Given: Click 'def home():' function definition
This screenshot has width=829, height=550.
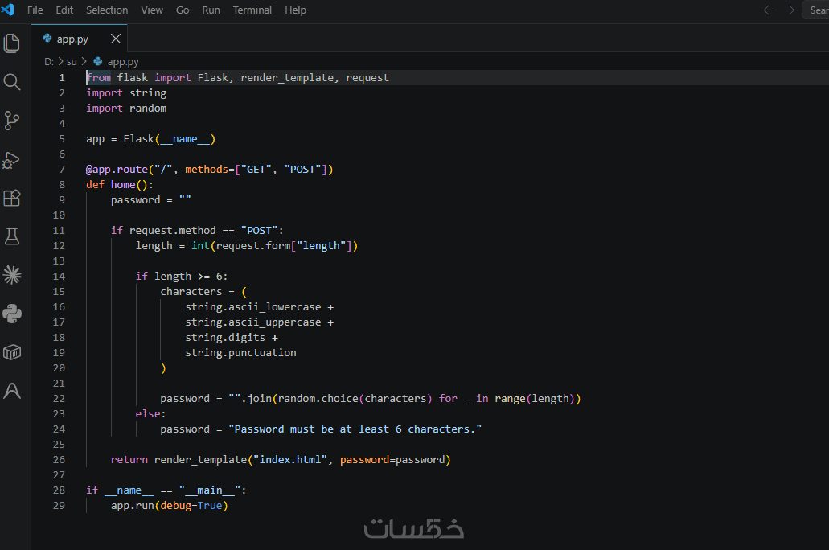Looking at the screenshot, I should (120, 185).
